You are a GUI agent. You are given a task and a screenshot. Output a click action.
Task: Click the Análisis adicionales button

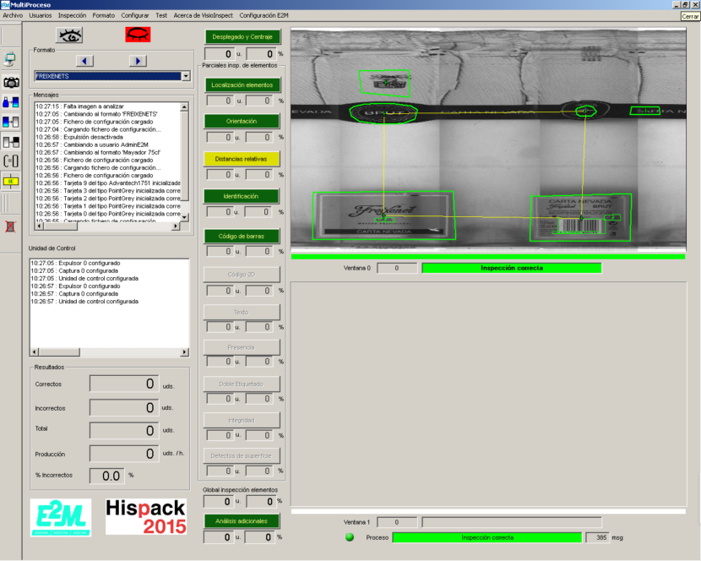point(242,520)
